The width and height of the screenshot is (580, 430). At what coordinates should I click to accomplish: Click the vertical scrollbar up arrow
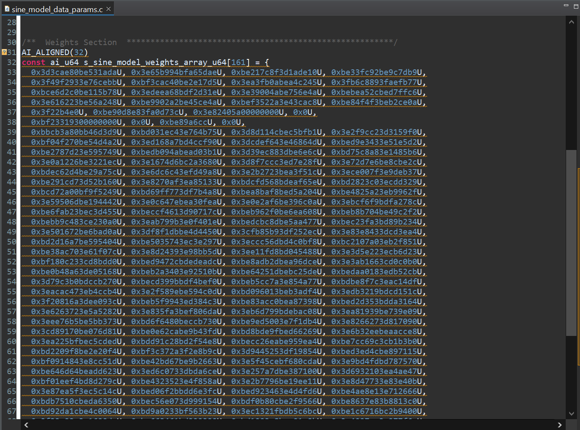pos(571,22)
